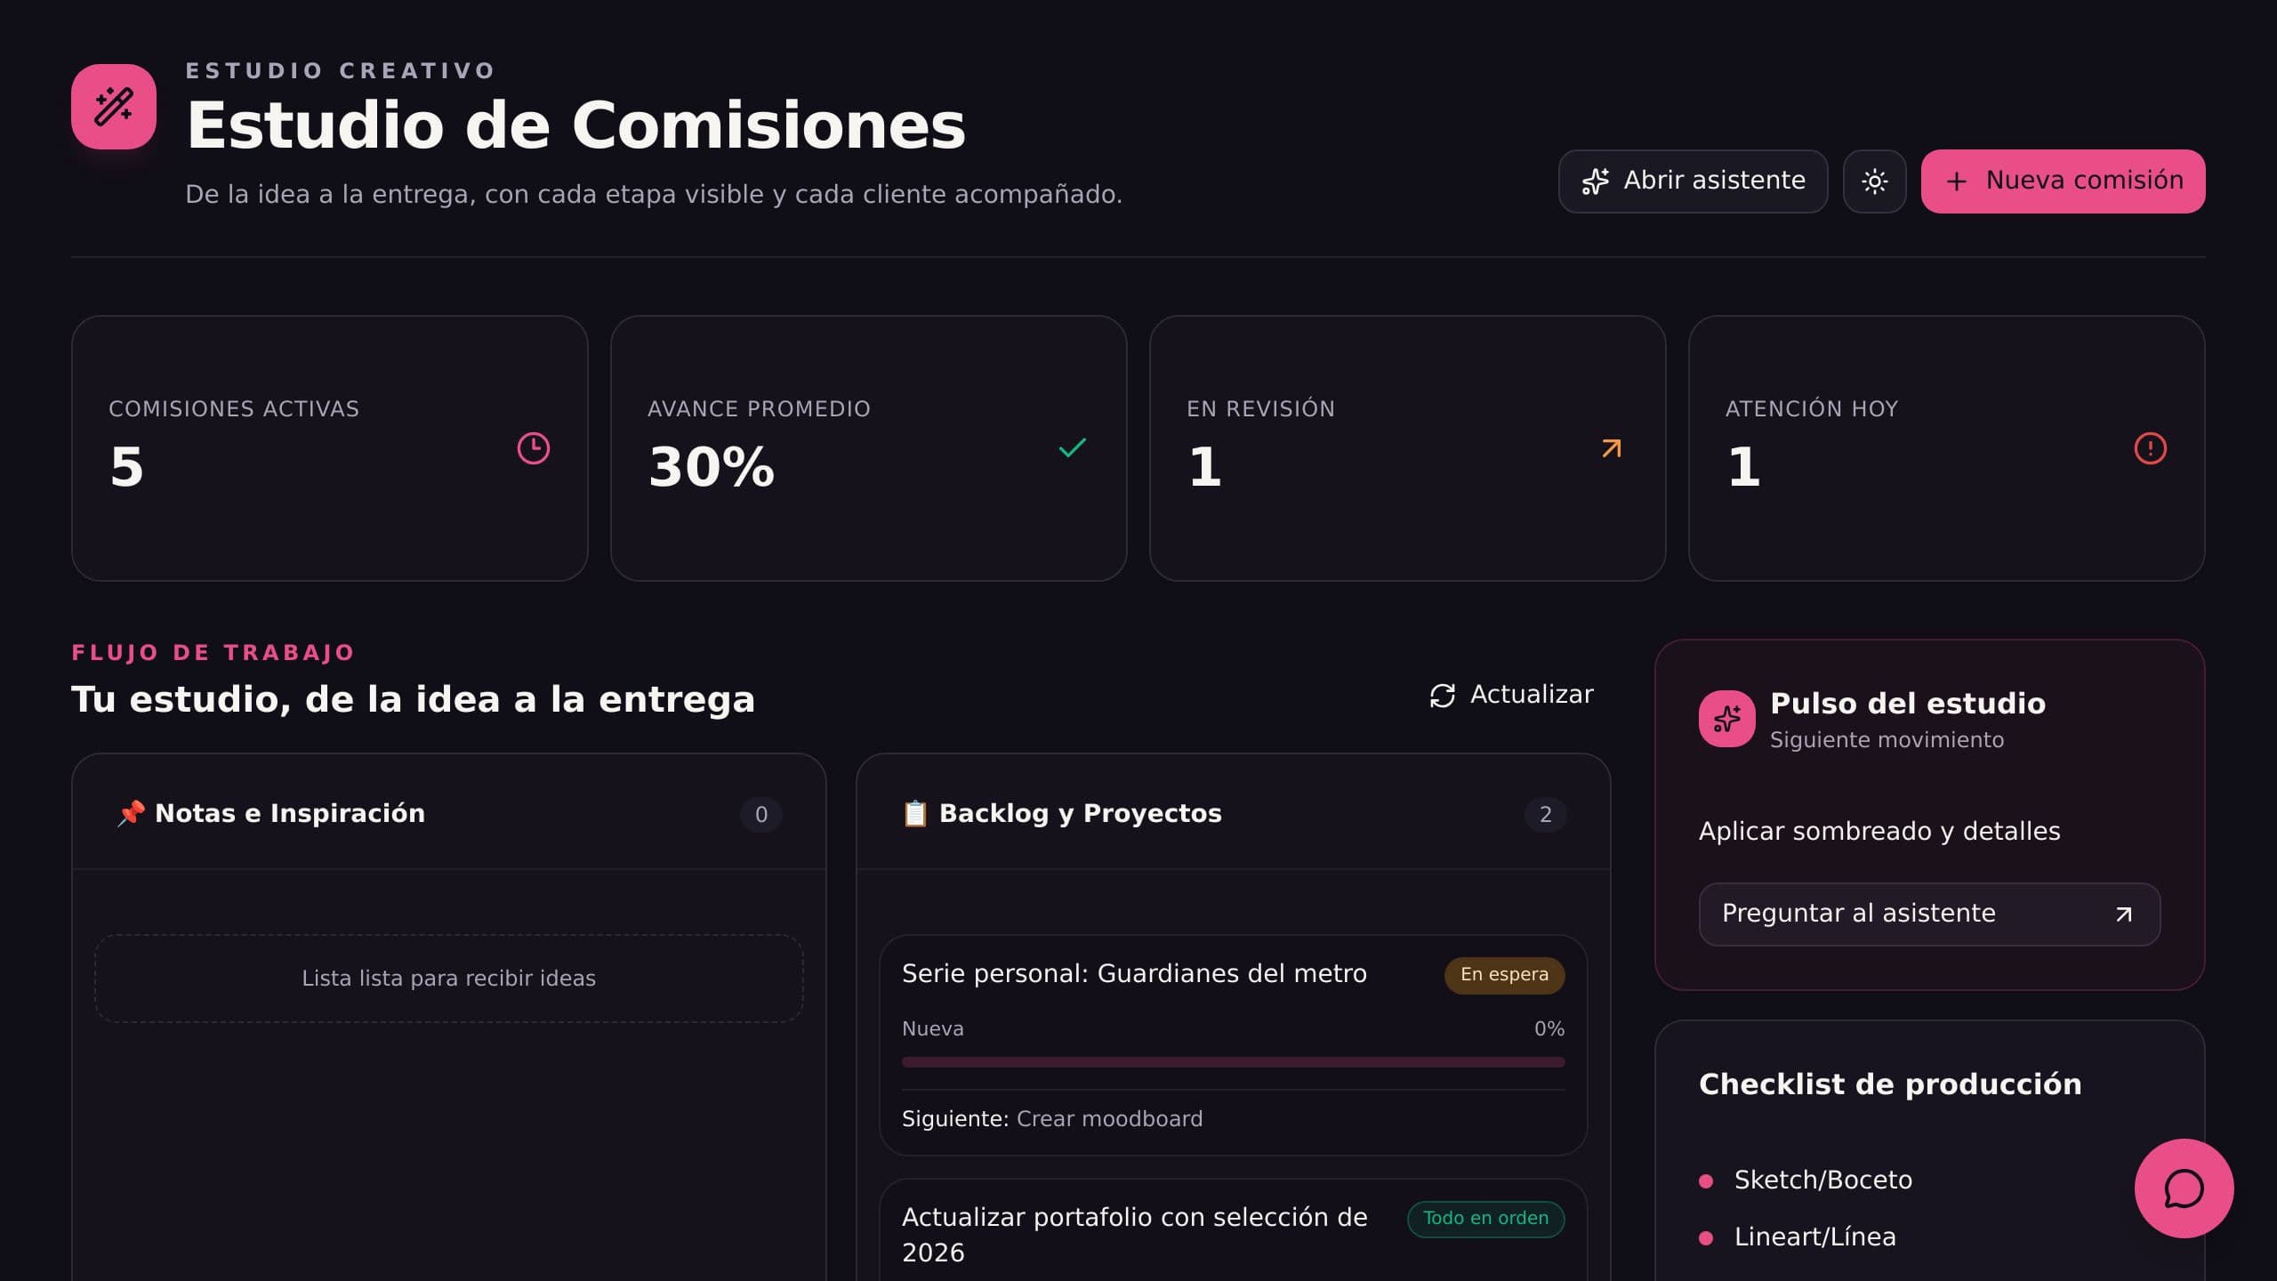Screen dimensions: 2277x1281
Task: Open Serie personal: Guardianes del metro card
Action: pos(1234,1045)
